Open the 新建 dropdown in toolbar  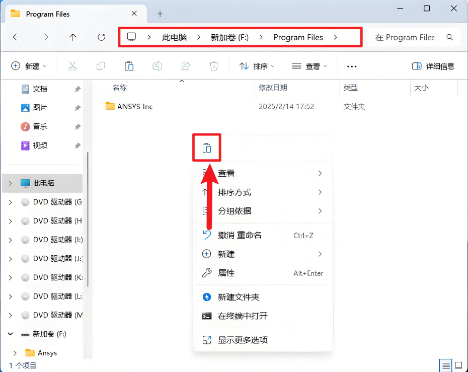point(29,66)
